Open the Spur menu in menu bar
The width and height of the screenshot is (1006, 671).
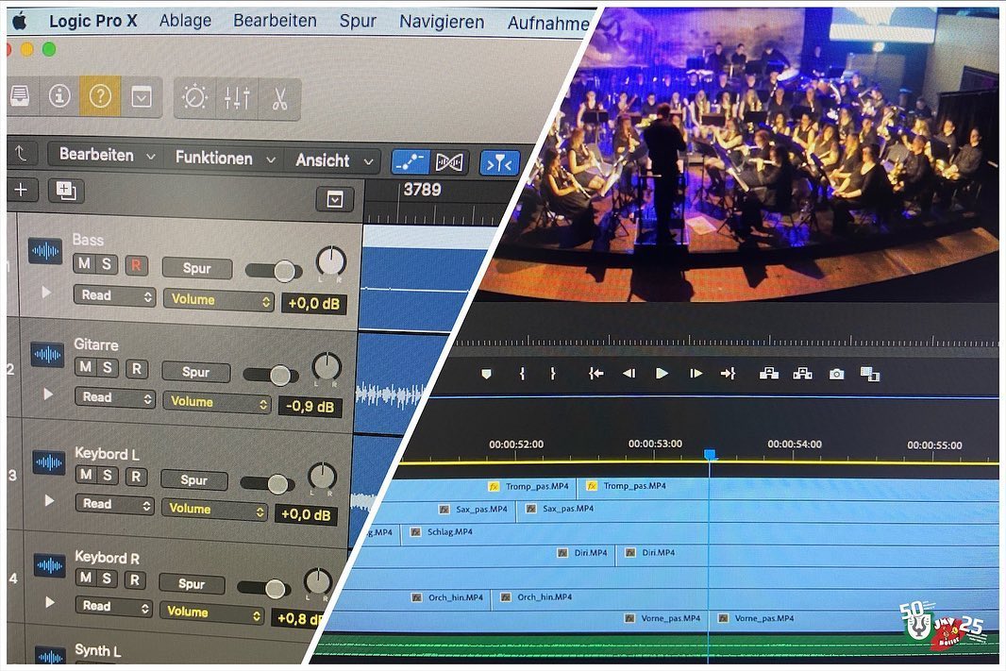[358, 21]
